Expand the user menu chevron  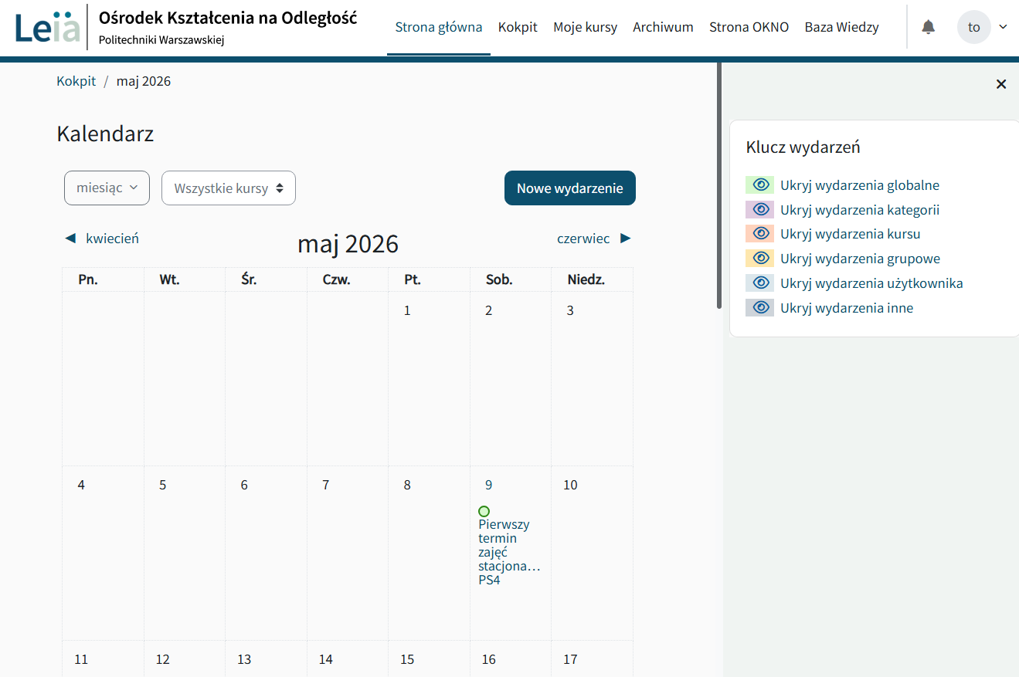1004,27
